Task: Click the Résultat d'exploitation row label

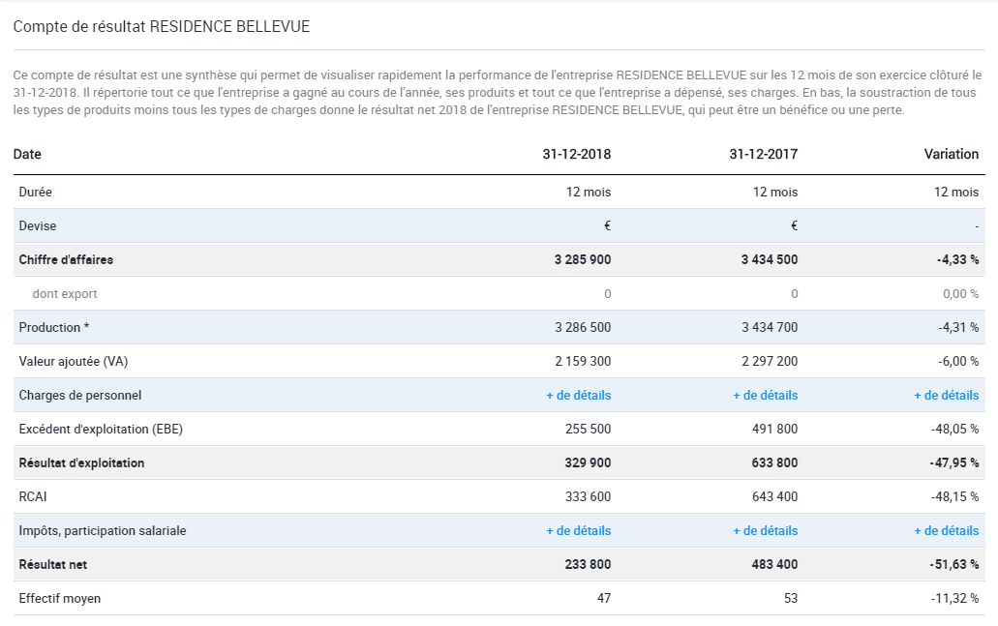Action: click(81, 463)
